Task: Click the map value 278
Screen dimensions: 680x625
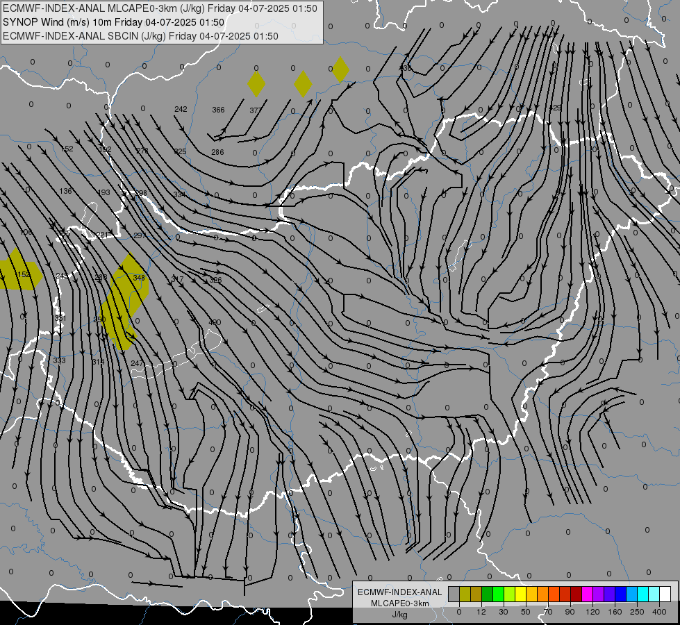Action: 142,151
